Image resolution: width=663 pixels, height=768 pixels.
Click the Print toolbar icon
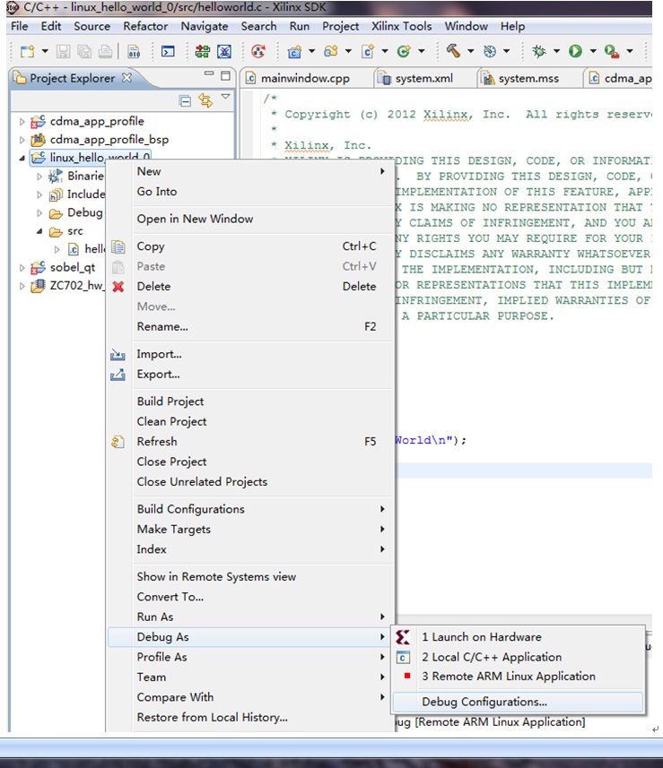(x=106, y=51)
